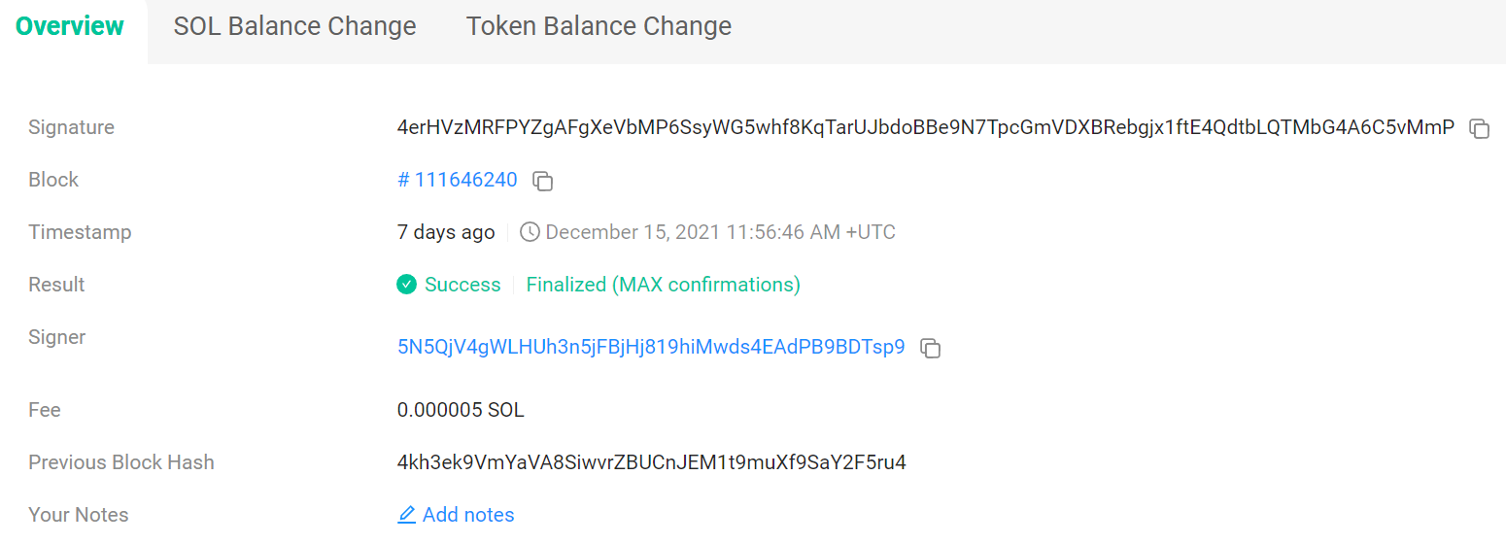Open the signer address 5N5QjV4g... link

pos(651,347)
